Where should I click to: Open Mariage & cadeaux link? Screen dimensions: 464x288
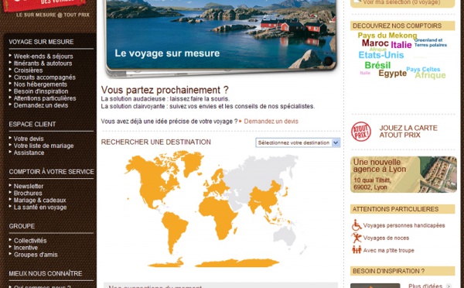(39, 200)
